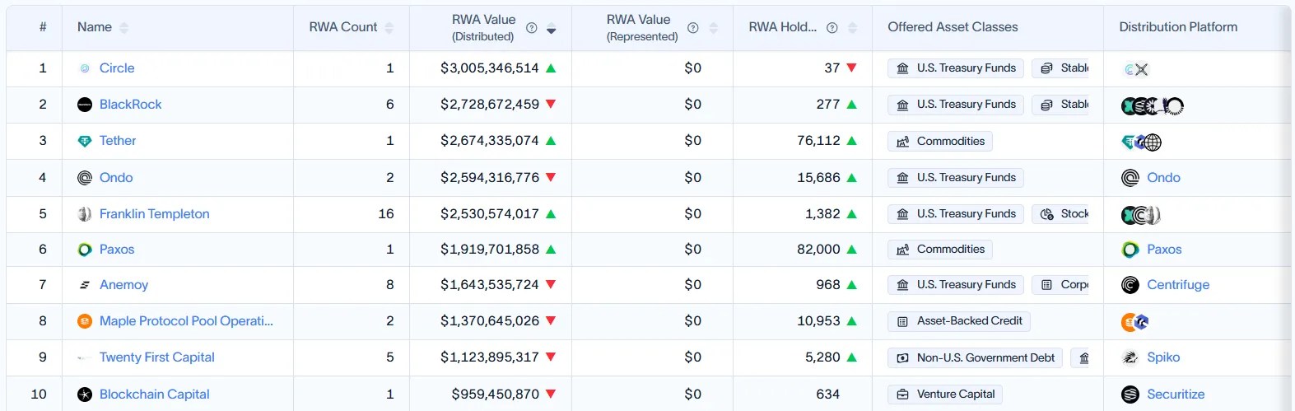Open the Franklin Templeton issuer link

coord(155,214)
